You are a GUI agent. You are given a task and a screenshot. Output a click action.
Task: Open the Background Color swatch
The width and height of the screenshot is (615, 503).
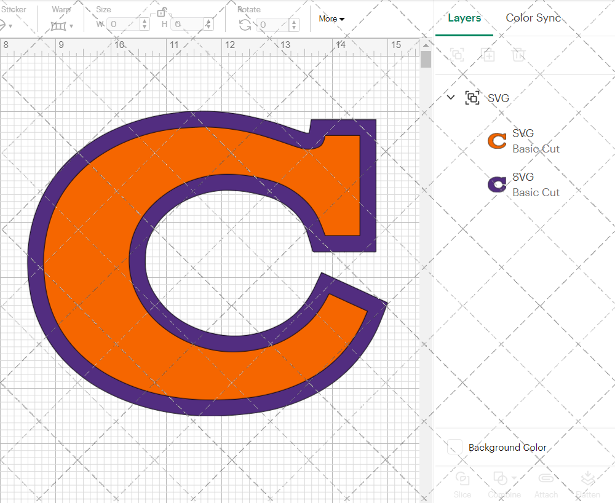tap(454, 448)
